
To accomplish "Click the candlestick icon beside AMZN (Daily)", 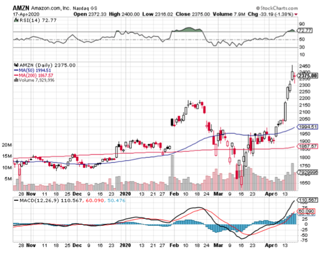I will pos(16,65).
